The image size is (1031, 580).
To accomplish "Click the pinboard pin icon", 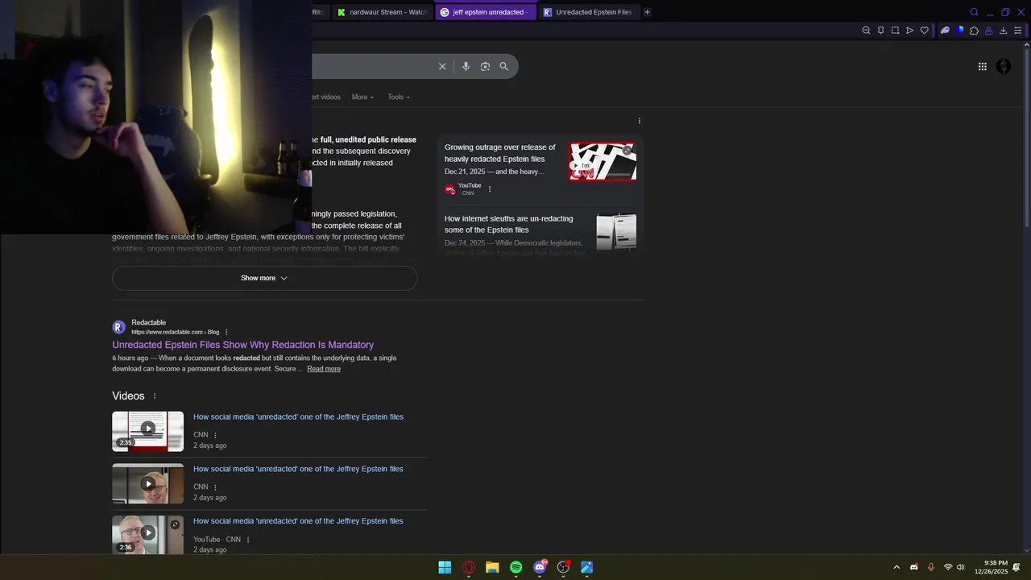I will 880,31.
